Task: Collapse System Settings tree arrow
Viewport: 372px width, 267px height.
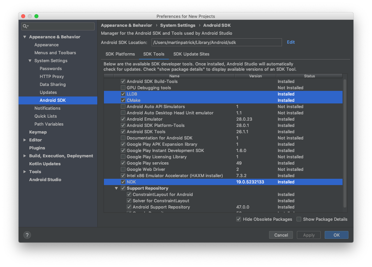Action: 30,61
